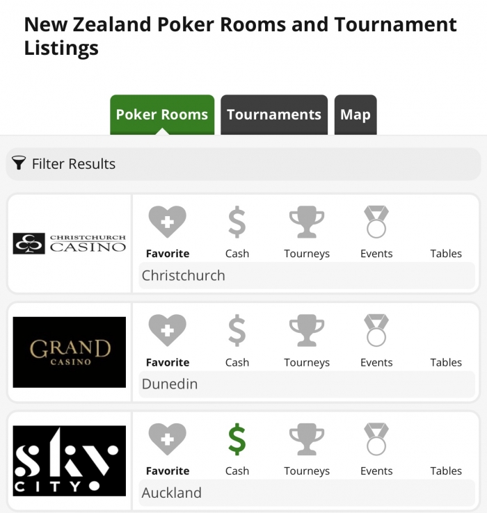Favorite the Grand Casino Dunedin heart icon
Image resolution: width=487 pixels, height=513 pixels.
(168, 330)
